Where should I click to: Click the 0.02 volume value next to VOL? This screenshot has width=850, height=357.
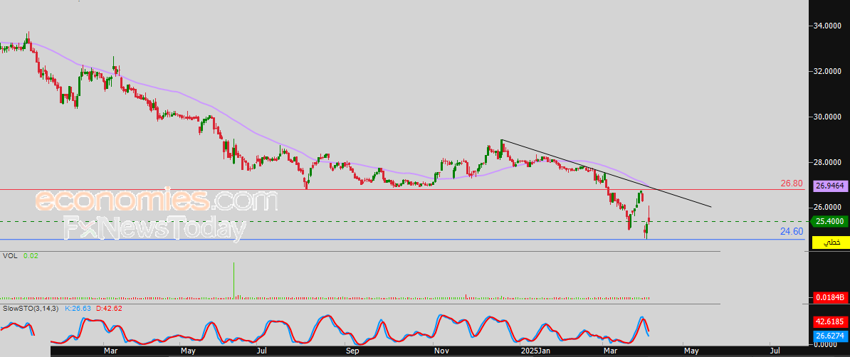(29, 255)
